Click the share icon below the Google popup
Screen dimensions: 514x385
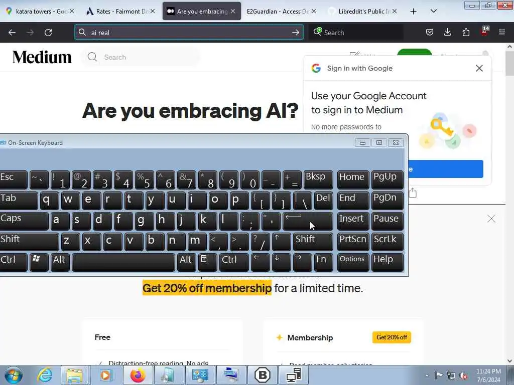pos(413,193)
